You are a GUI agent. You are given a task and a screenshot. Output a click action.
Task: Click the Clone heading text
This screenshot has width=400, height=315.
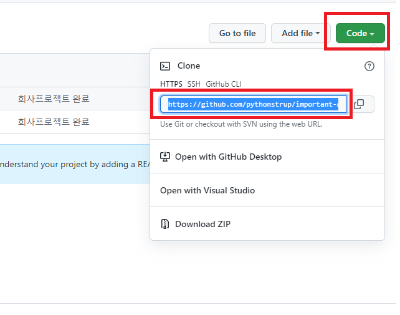[x=189, y=66]
